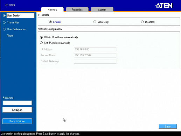Viewport: 181px width, 136px height.
Task: Click the Subnet Mask field
Action: (x=95, y=56)
